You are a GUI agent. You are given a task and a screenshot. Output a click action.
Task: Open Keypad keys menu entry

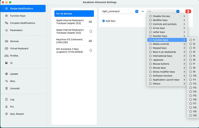coord(167,48)
